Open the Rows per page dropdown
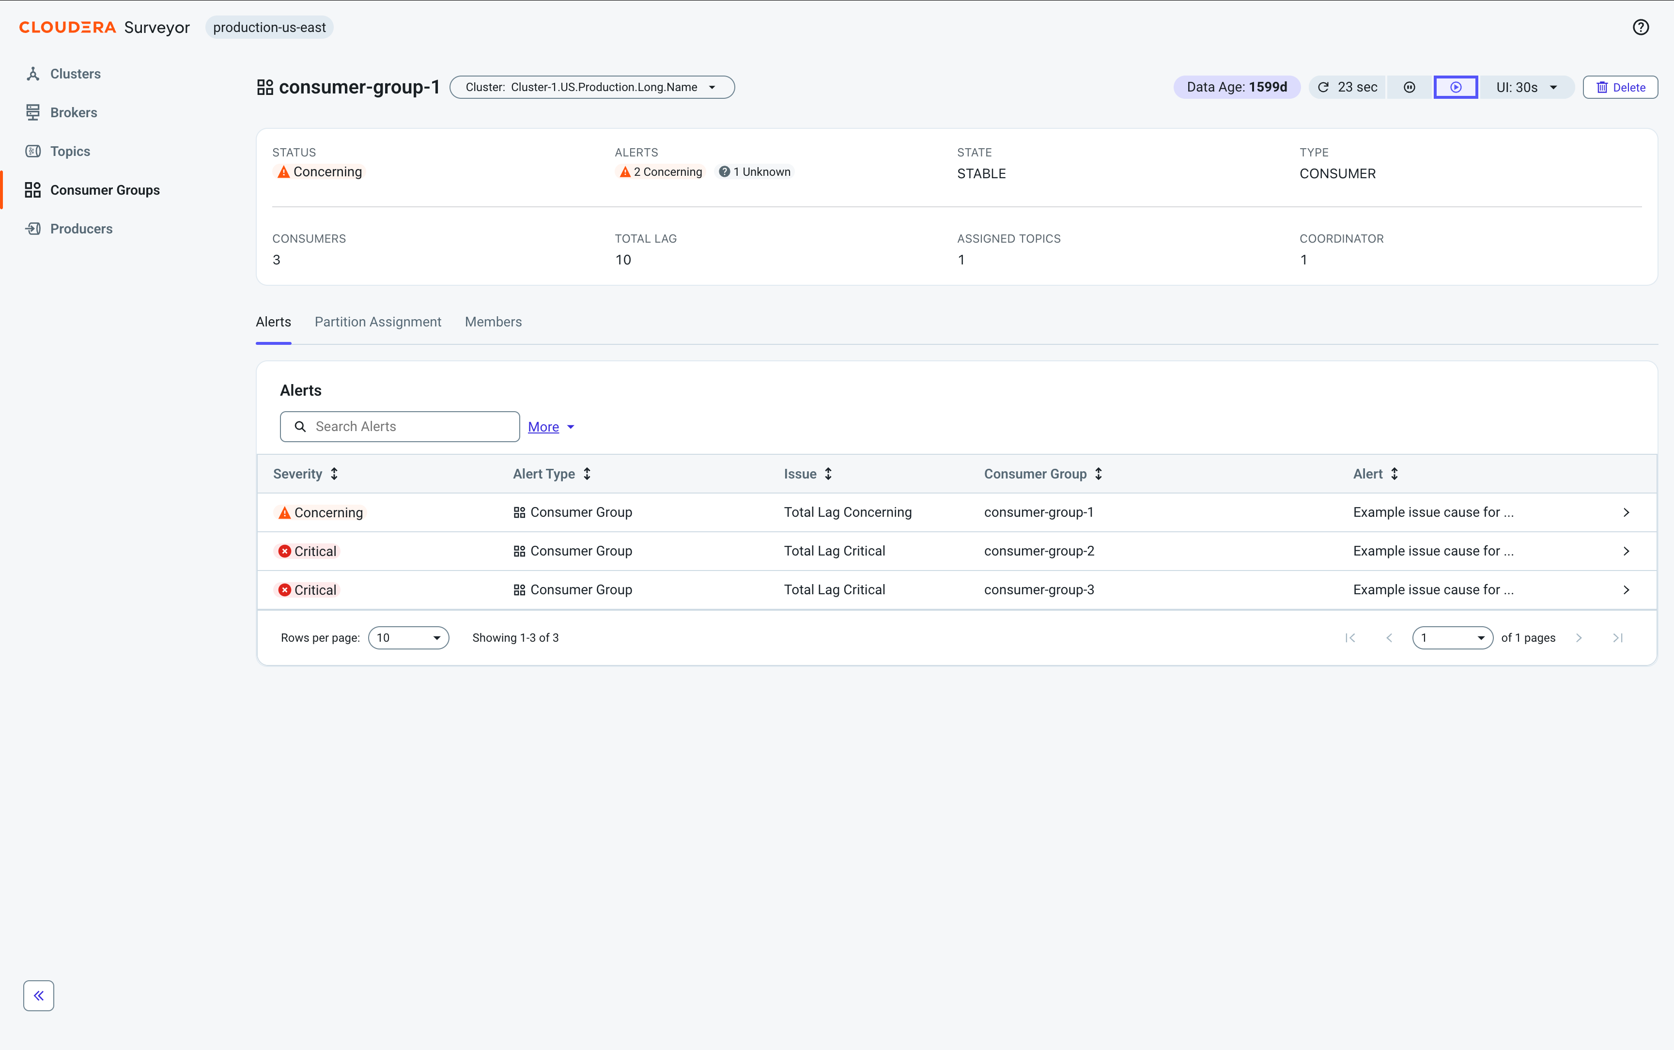 pyautogui.click(x=408, y=637)
